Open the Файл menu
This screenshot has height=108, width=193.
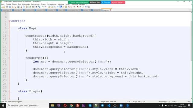tap(2, 4)
